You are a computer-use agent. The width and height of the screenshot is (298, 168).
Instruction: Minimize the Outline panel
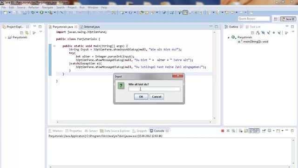click(287, 26)
